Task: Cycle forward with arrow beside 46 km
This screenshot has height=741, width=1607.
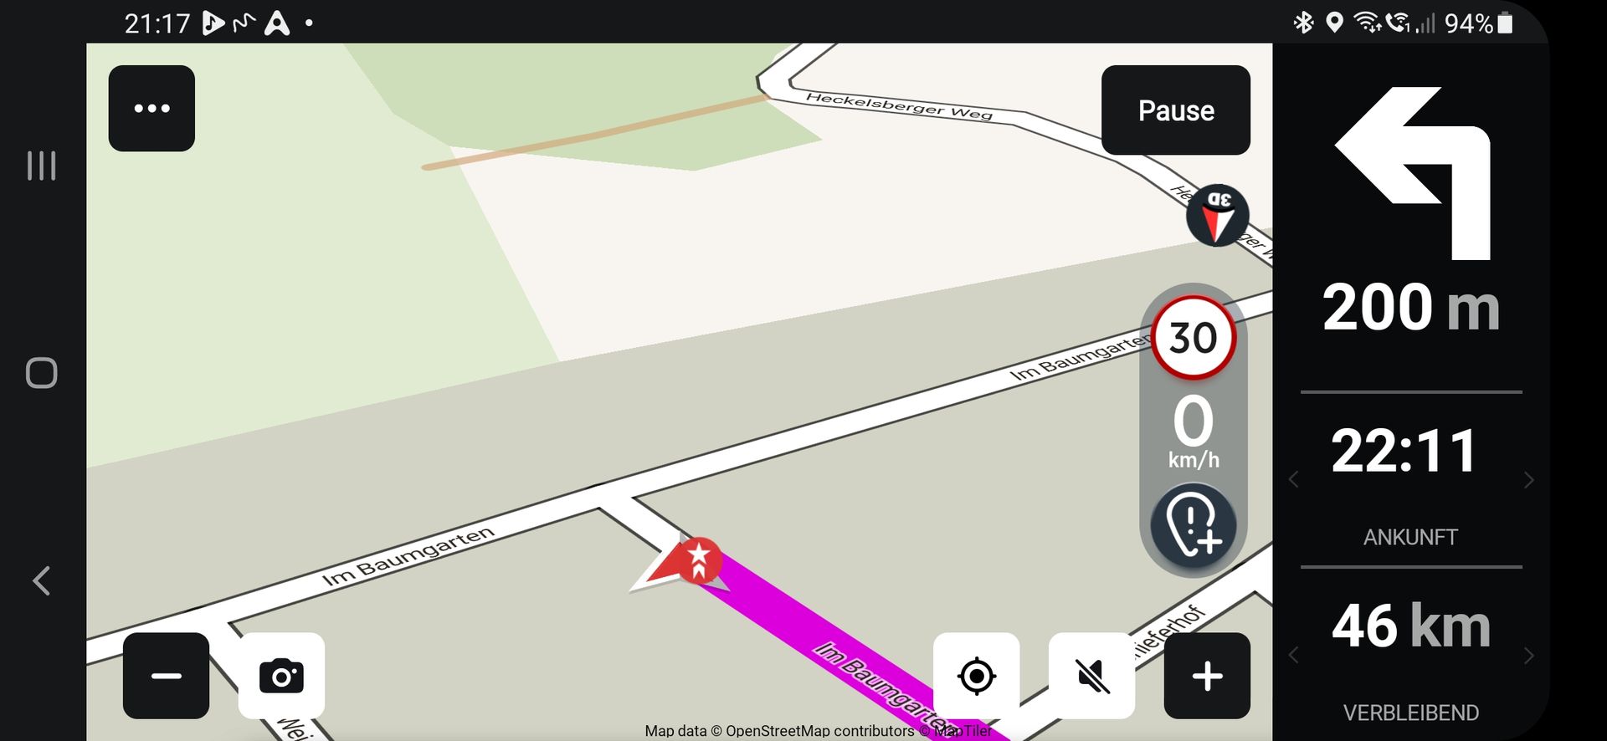Action: (1528, 656)
